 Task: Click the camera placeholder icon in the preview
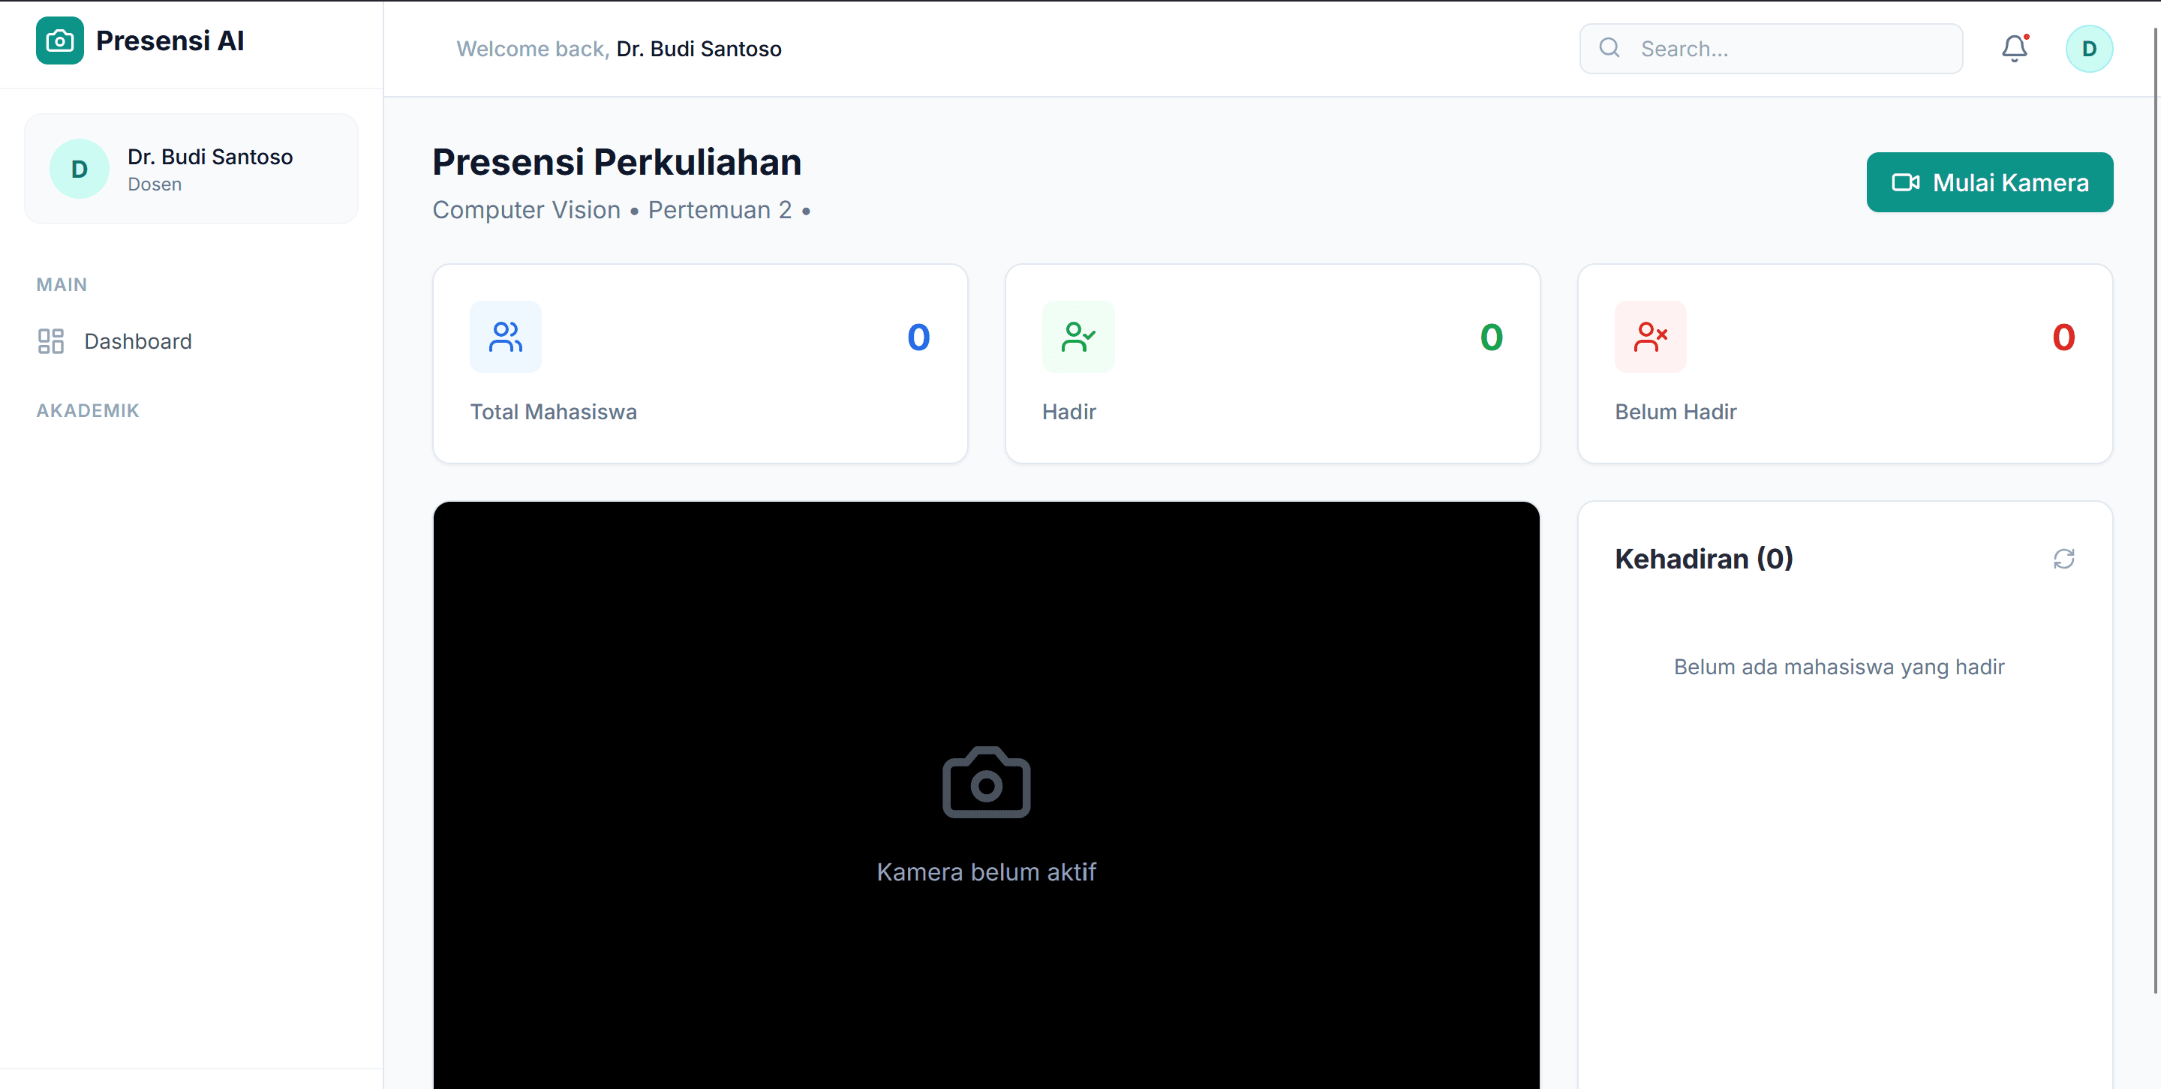pyautogui.click(x=986, y=781)
